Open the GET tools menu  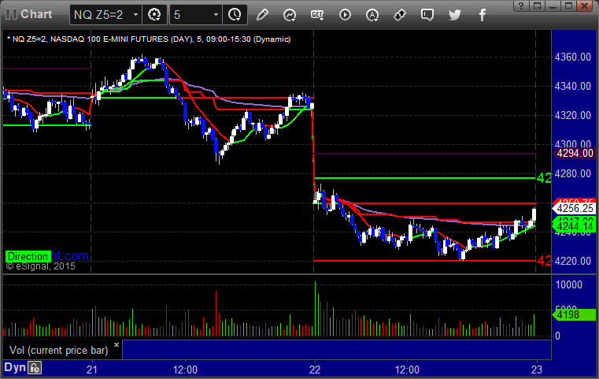317,15
